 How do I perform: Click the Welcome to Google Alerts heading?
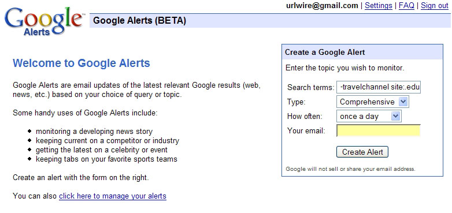click(x=81, y=63)
